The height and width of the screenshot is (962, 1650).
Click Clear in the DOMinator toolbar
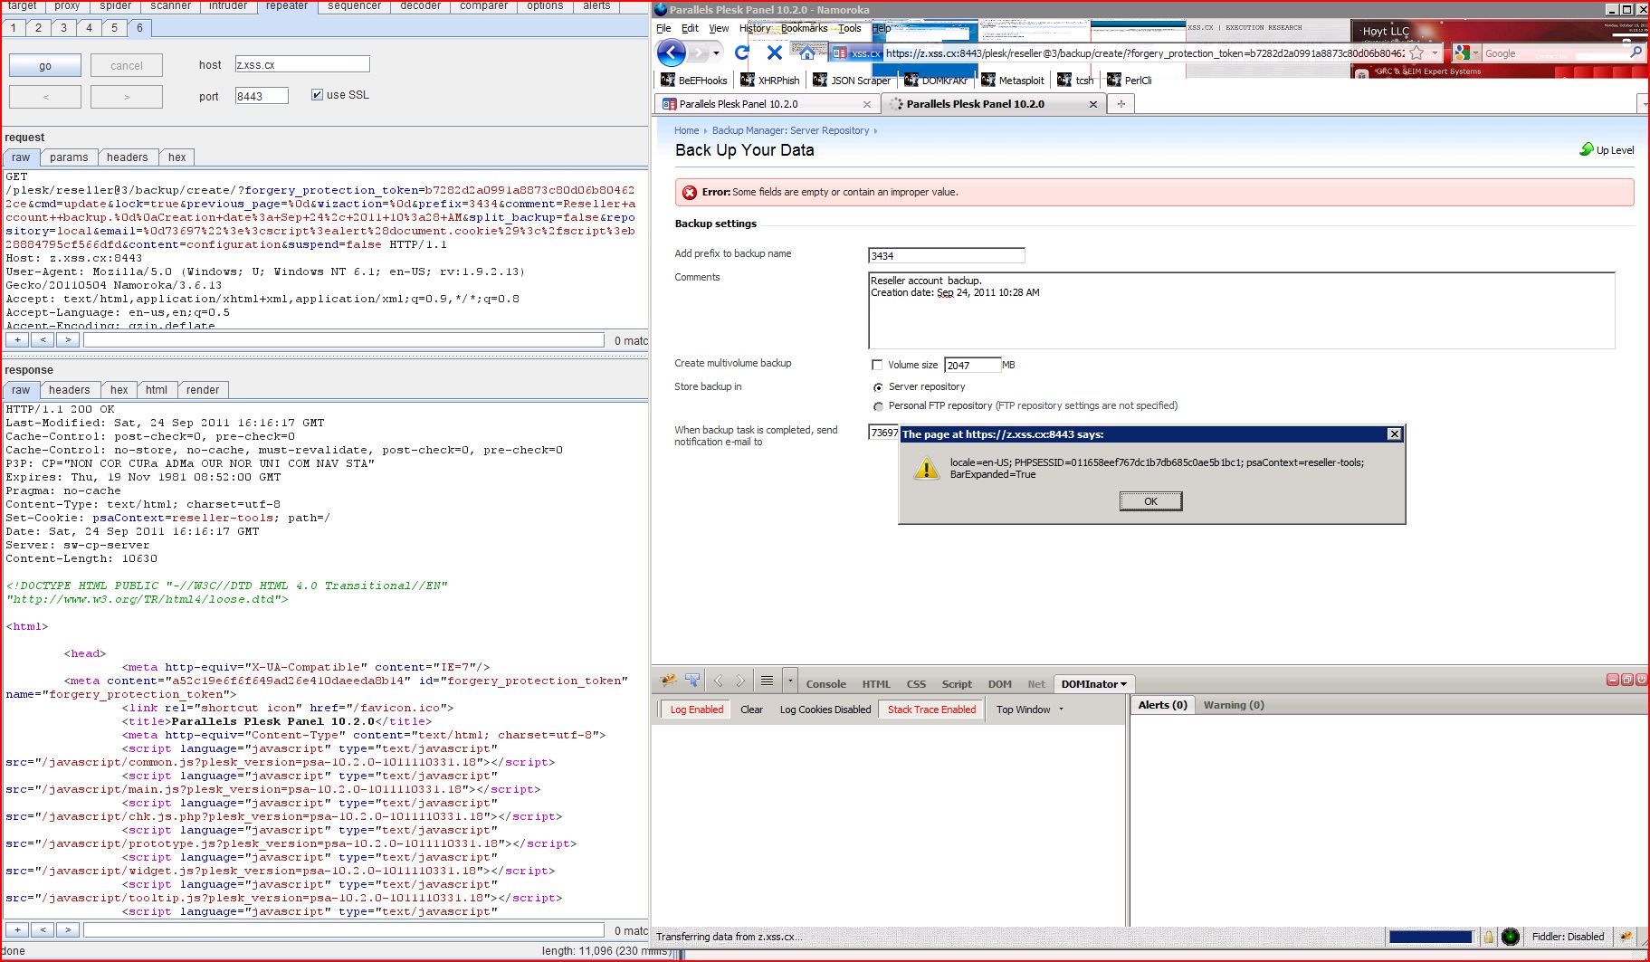coord(751,710)
